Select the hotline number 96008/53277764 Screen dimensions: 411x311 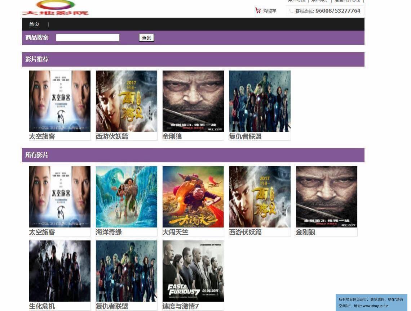(338, 11)
